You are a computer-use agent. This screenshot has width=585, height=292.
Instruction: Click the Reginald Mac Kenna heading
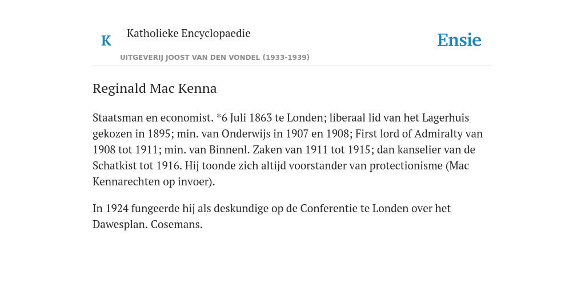pos(154,88)
